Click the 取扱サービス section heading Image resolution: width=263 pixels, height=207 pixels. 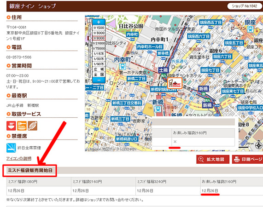[x=26, y=114]
